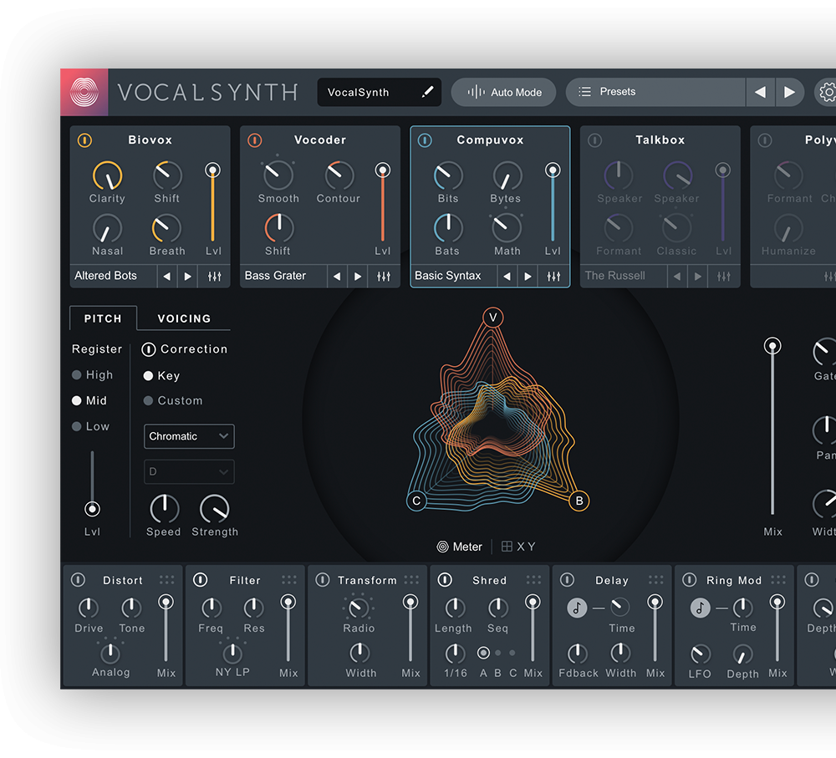Screen dimensions: 836x758
Task: Open the key dropdown showing D
Action: tap(189, 471)
